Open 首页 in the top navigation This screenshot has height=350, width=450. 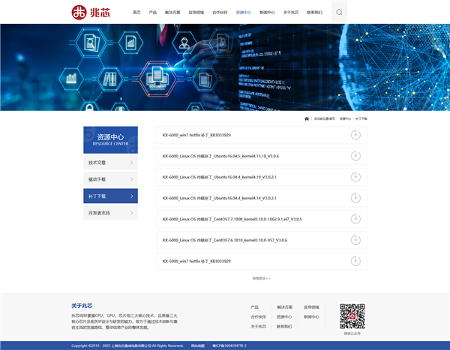[137, 12]
